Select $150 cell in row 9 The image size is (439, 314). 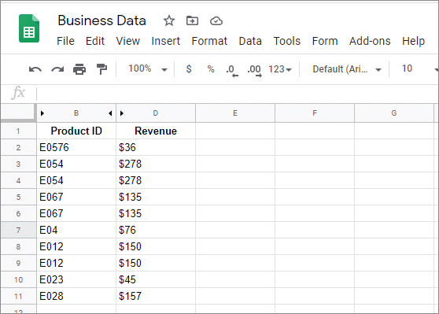[x=156, y=263]
